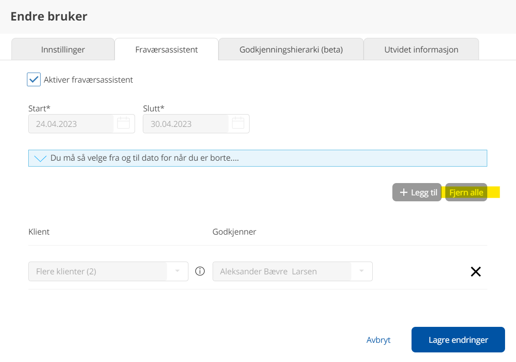Click the info icon beside Klient dropdown
The width and height of the screenshot is (516, 362).
[200, 271]
